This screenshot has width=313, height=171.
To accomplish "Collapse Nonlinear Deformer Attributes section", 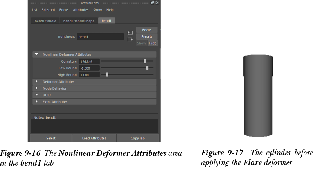I will click(x=36, y=54).
